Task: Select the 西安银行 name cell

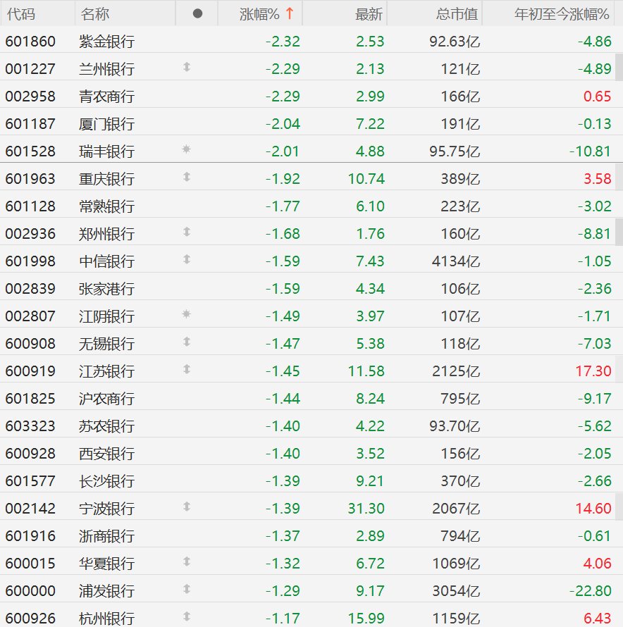Action: [x=107, y=454]
